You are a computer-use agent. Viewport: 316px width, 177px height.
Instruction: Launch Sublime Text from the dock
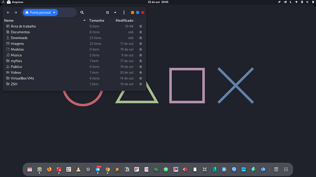pyautogui.click(x=117, y=170)
